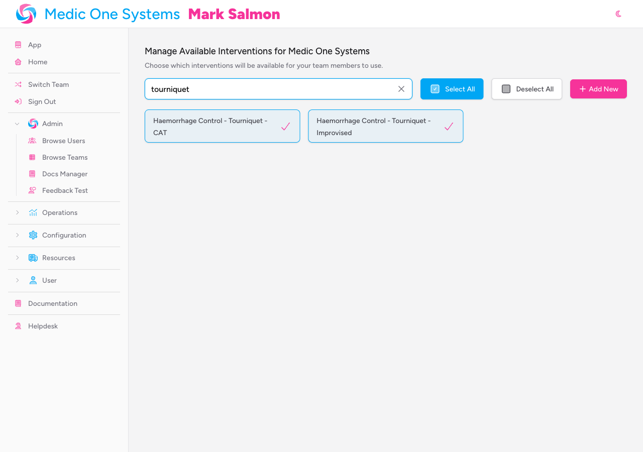Open Switch Team via its arrows icon
643x452 pixels.
tap(18, 84)
